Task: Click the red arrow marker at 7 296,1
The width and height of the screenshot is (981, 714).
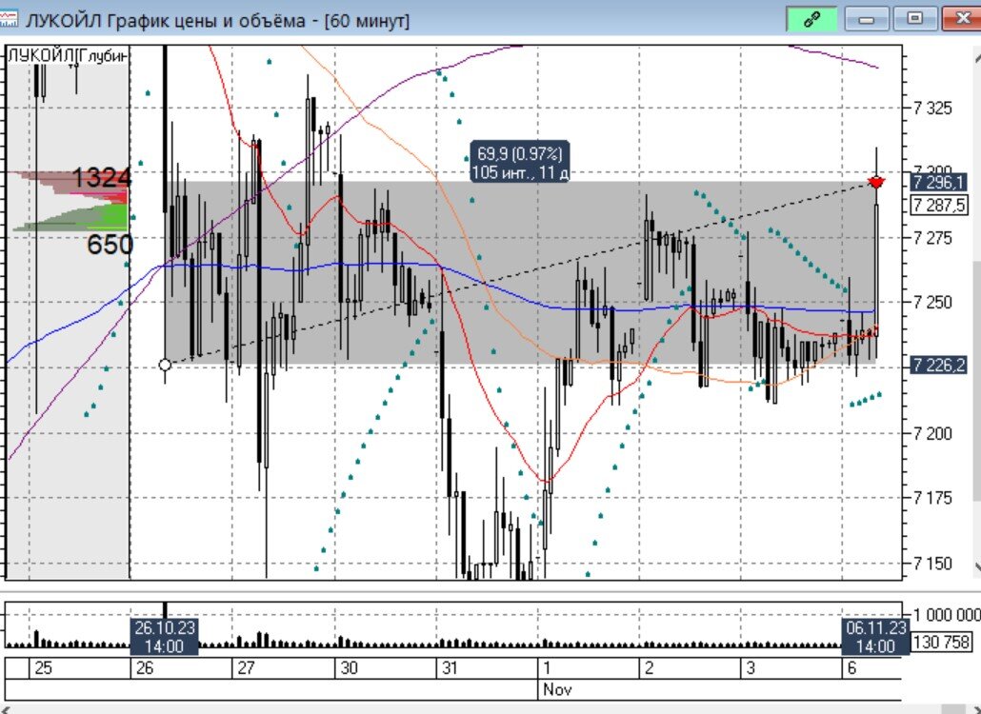Action: 876,183
